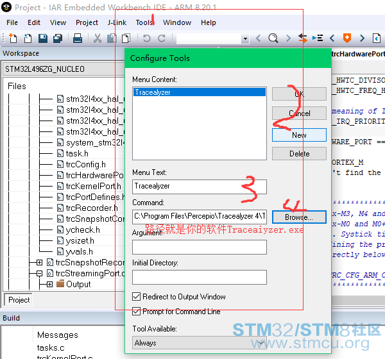Click the Print toolbar icon
The height and width of the screenshot is (359, 385).
(x=78, y=38)
